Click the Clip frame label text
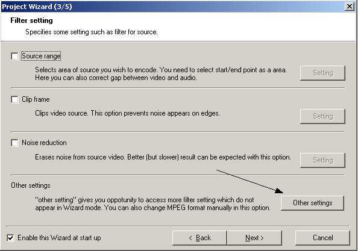The height and width of the screenshot is (251, 358). point(36,99)
